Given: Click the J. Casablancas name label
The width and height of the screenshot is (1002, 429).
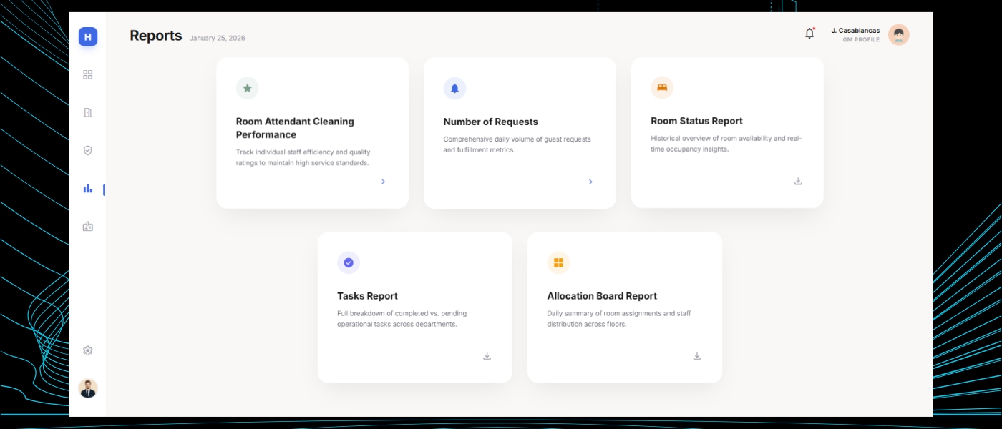Looking at the screenshot, I should (x=855, y=31).
